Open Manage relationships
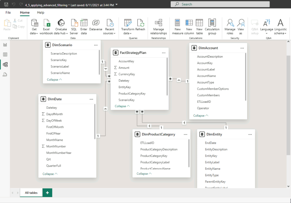291x203 pixels. click(x=158, y=26)
